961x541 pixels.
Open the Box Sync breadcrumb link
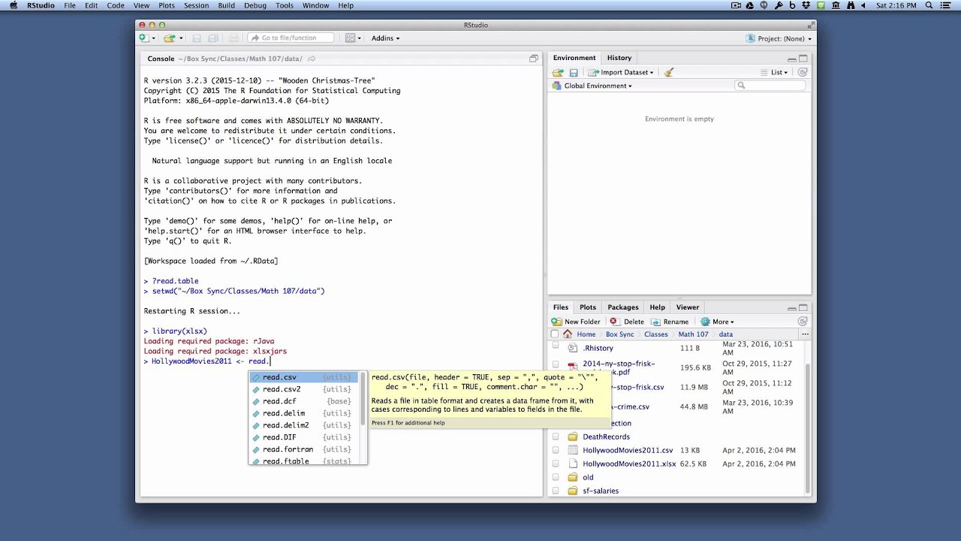click(x=619, y=334)
